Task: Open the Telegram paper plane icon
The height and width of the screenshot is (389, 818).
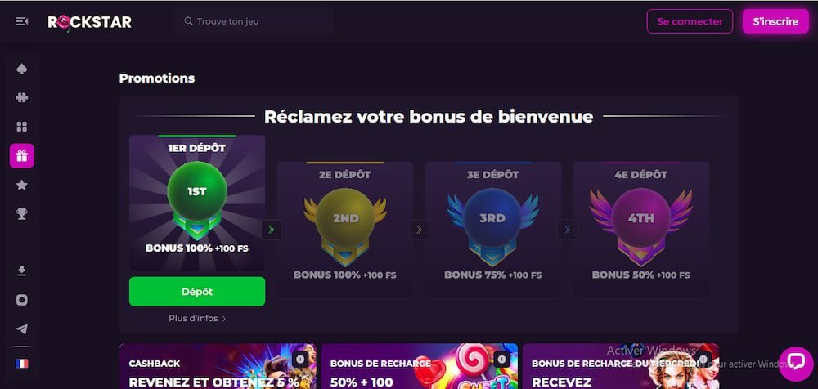Action: 22,329
